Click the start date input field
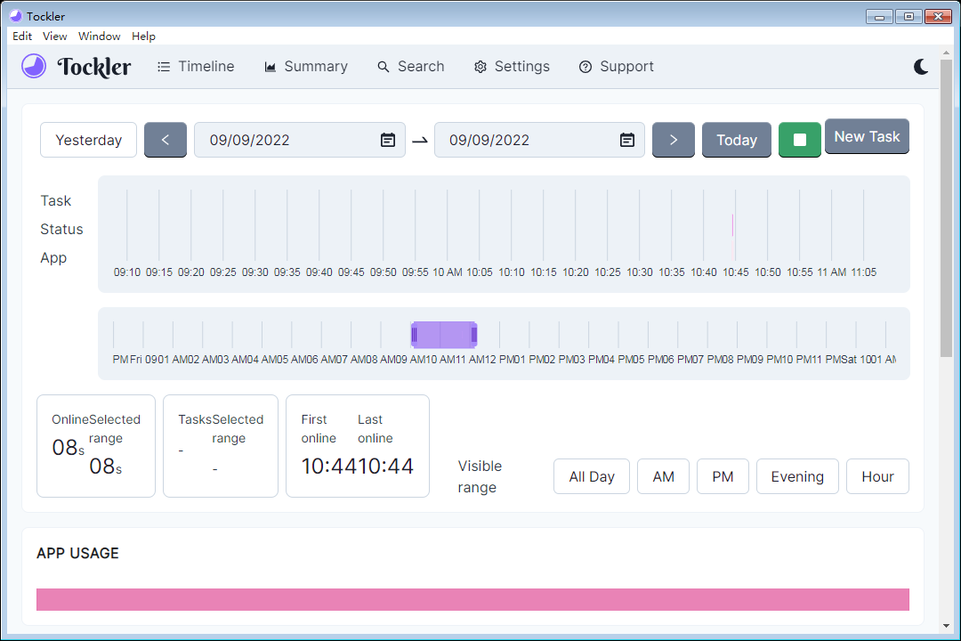 pyautogui.click(x=300, y=140)
